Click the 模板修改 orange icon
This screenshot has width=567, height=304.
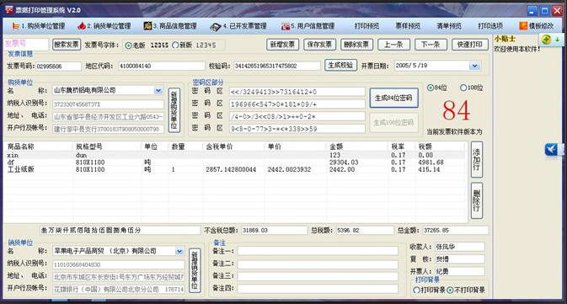pos(523,25)
